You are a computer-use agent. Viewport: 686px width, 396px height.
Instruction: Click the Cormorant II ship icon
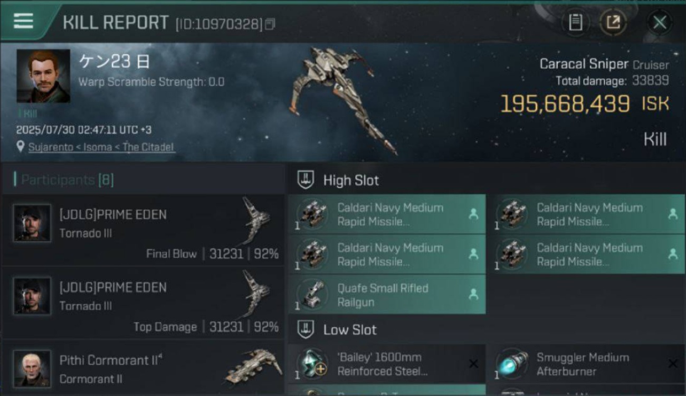[x=253, y=365]
